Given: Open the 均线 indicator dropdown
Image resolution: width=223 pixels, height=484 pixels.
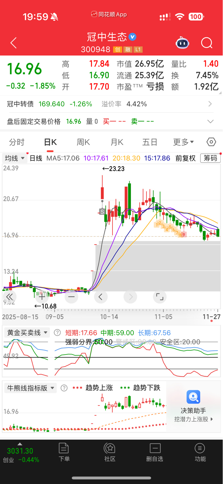Looking at the screenshot, I should pyautogui.click(x=14, y=158).
